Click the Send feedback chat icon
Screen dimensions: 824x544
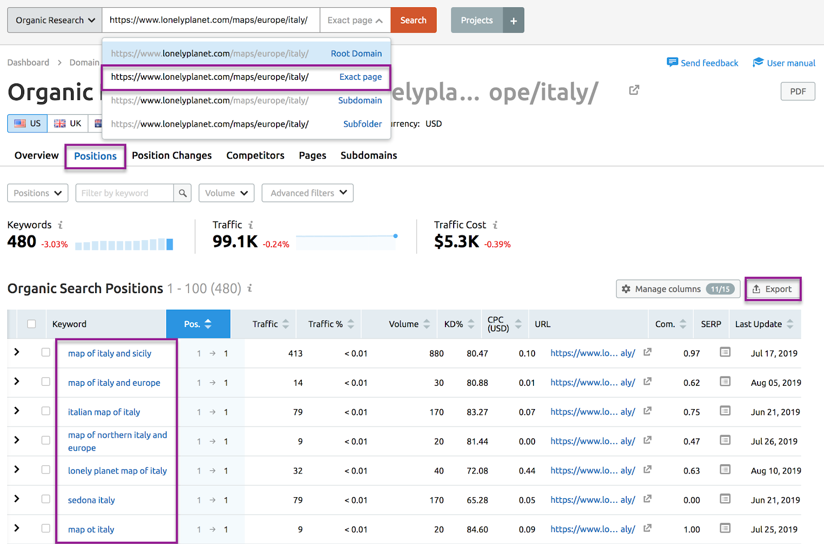672,62
